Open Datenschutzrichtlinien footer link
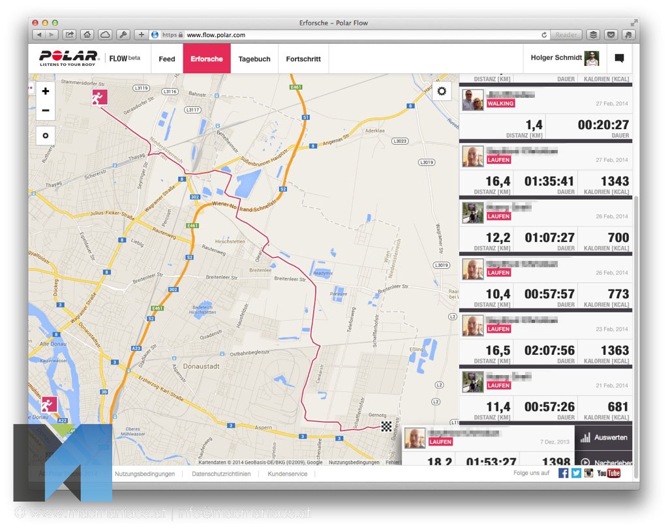The width and height of the screenshot is (668, 529). click(221, 474)
